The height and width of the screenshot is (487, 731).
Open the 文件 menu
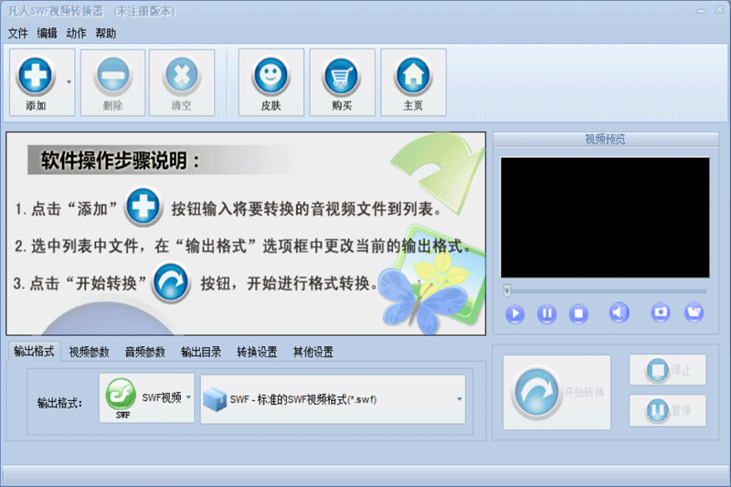(x=17, y=34)
